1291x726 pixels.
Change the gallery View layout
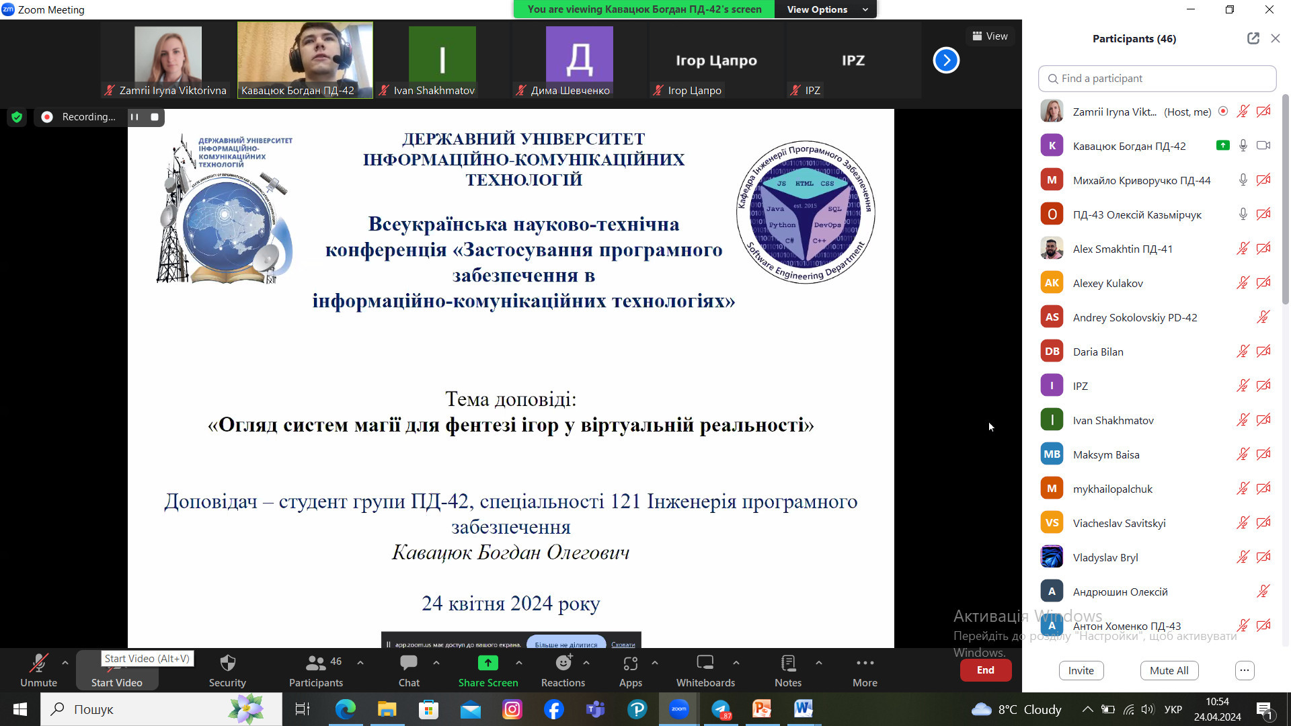point(990,36)
